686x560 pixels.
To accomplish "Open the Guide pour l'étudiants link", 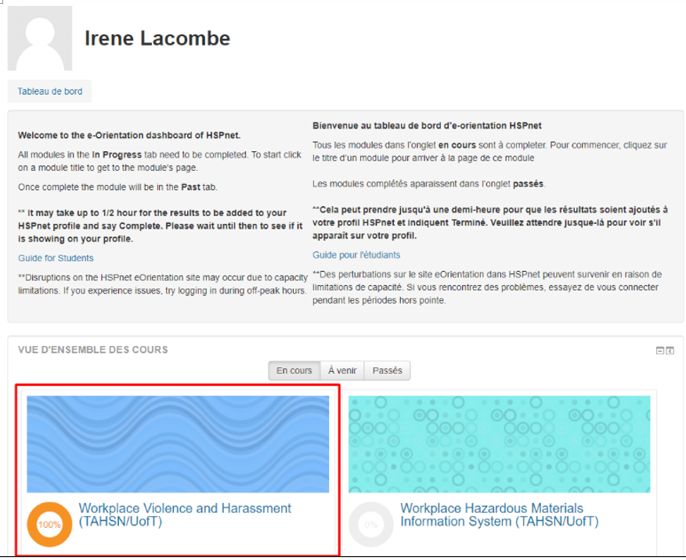I will [x=356, y=255].
